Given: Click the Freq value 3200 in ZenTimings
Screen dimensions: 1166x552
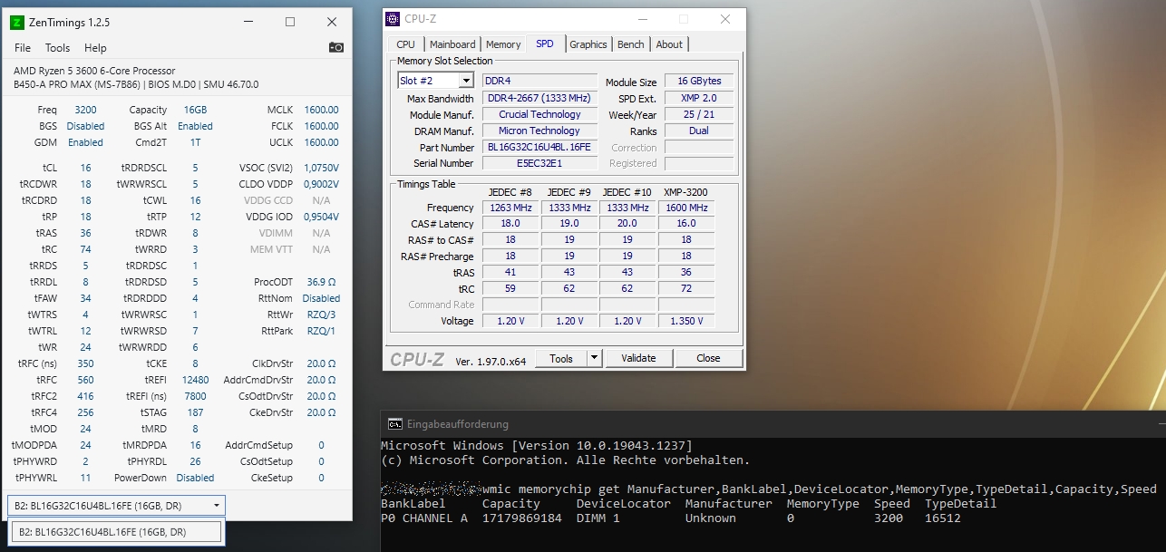Looking at the screenshot, I should (x=85, y=110).
